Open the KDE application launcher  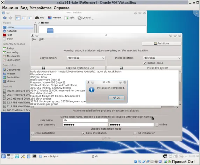point(3,156)
